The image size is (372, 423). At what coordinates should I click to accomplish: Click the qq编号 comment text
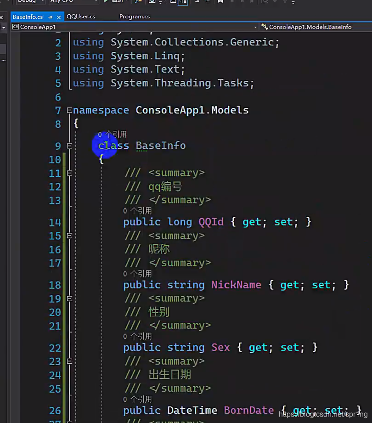pyautogui.click(x=165, y=186)
